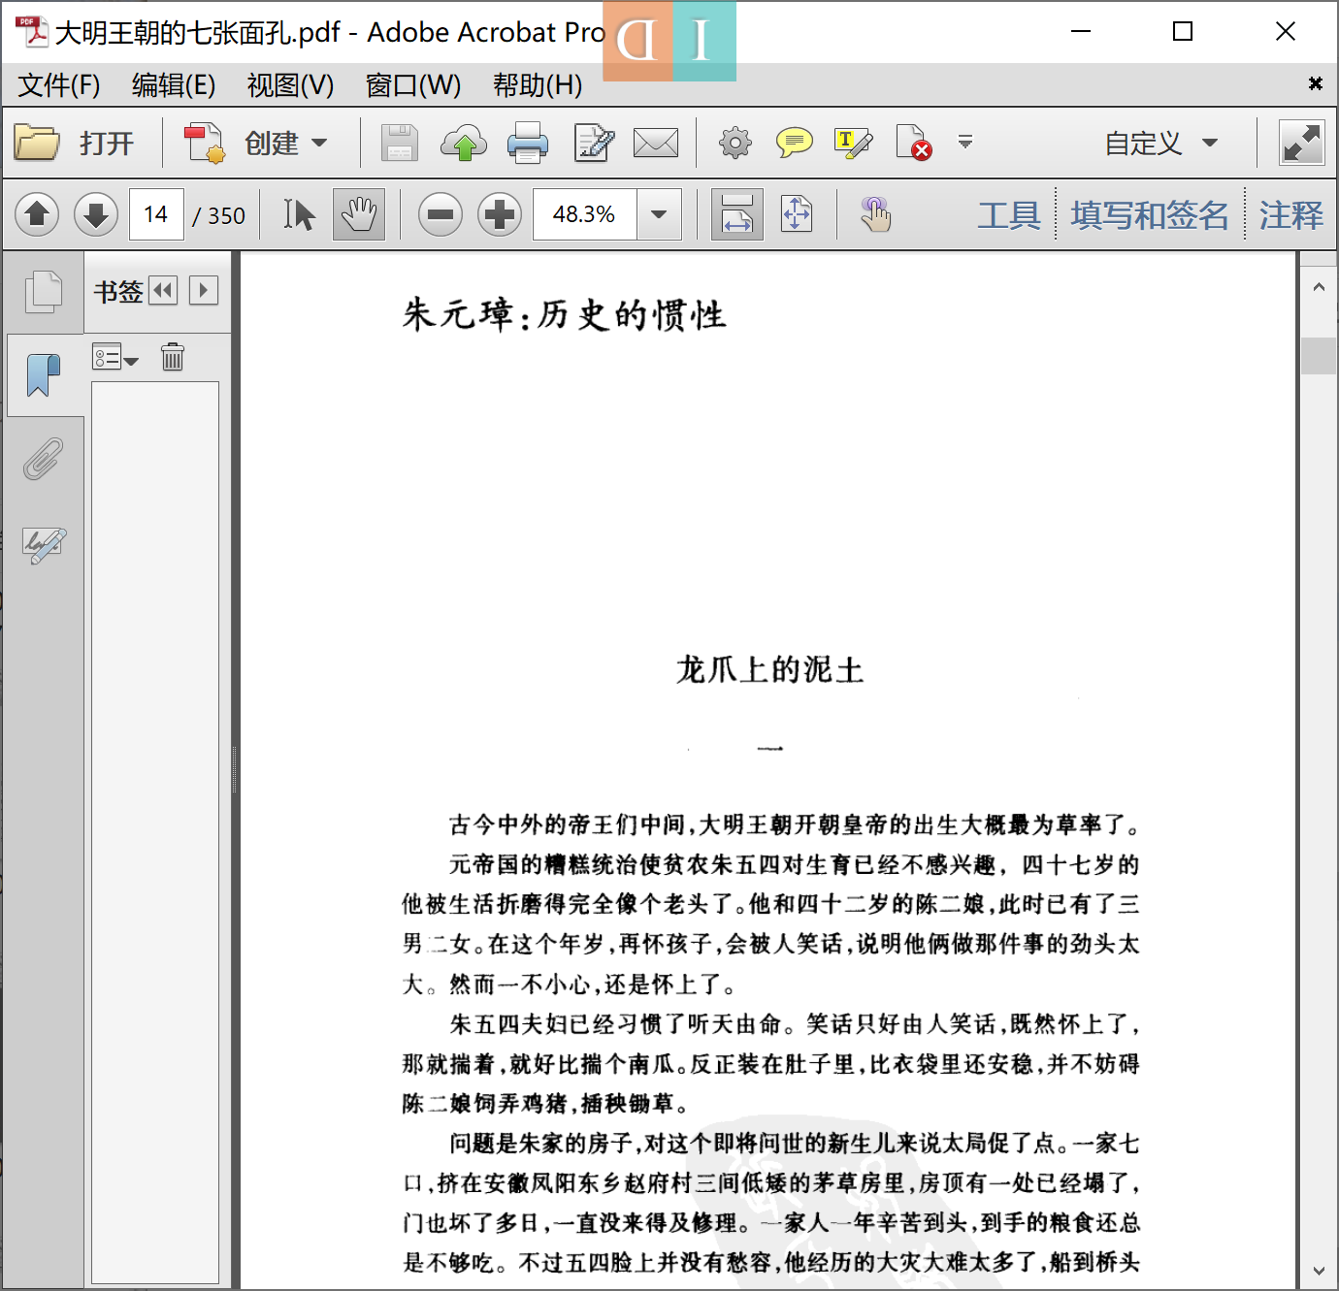
Task: Click the vertical scrollbar thumb
Action: click(x=1319, y=355)
